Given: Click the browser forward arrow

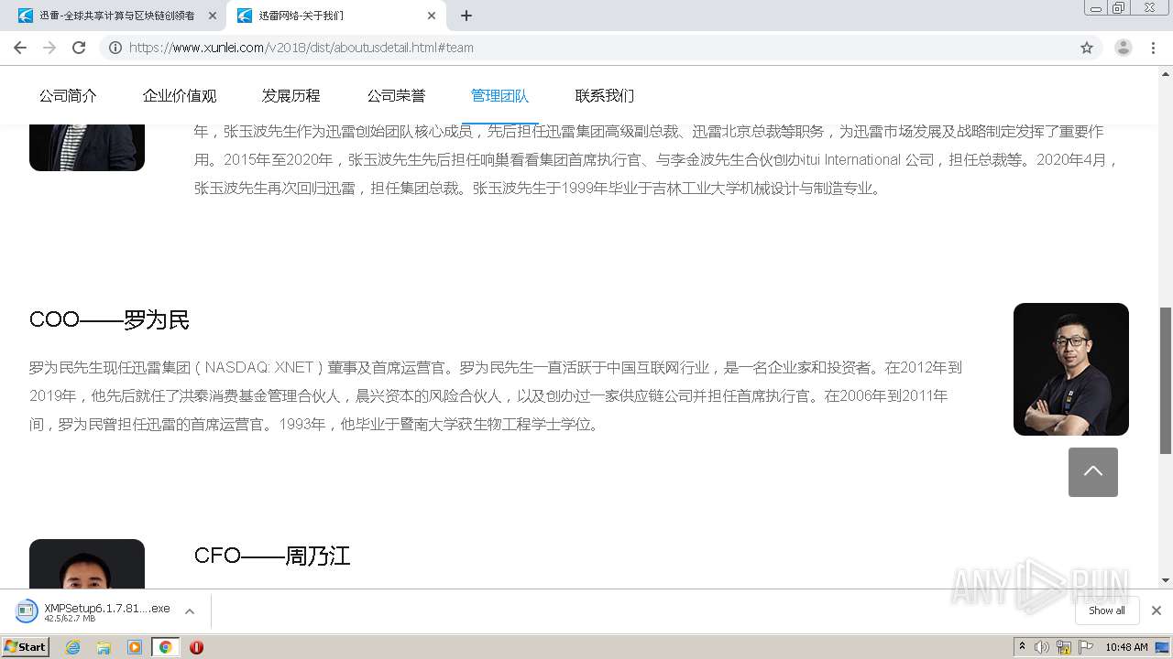Looking at the screenshot, I should pos(49,48).
